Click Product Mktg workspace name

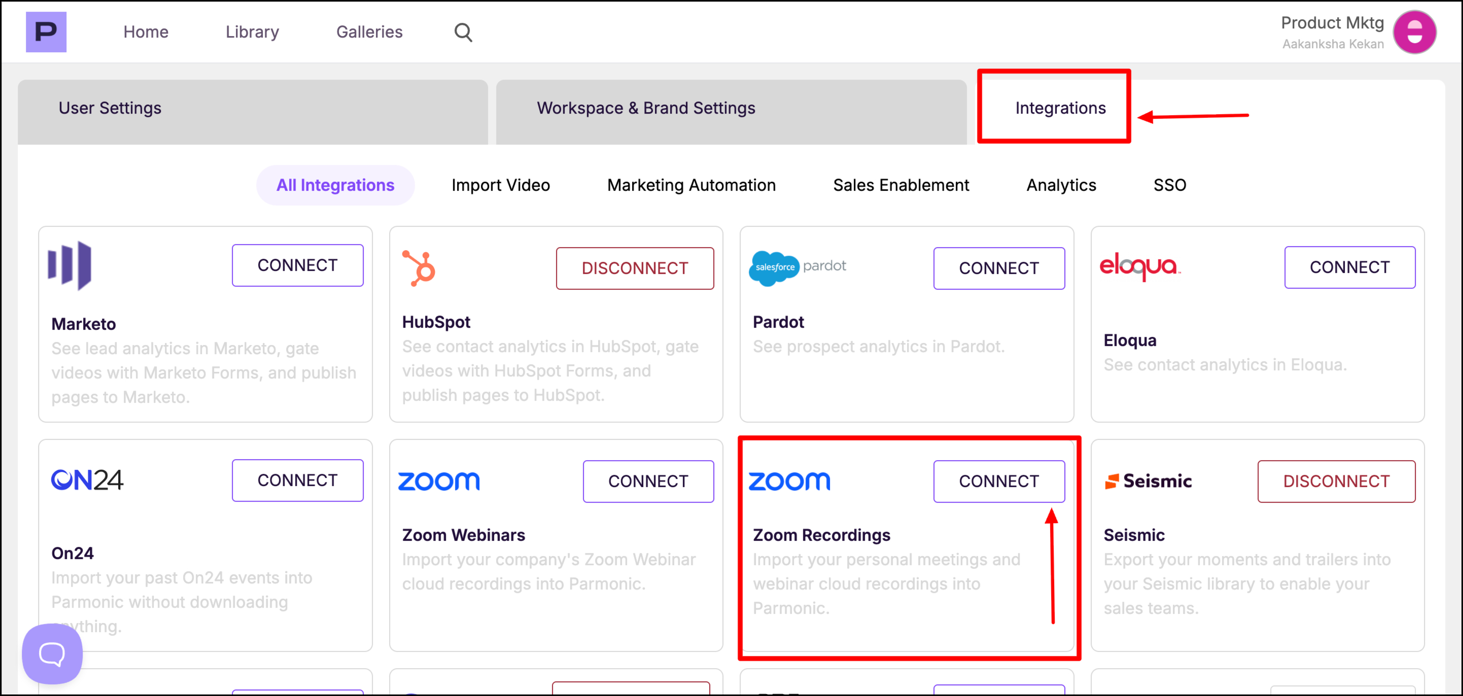pos(1332,23)
